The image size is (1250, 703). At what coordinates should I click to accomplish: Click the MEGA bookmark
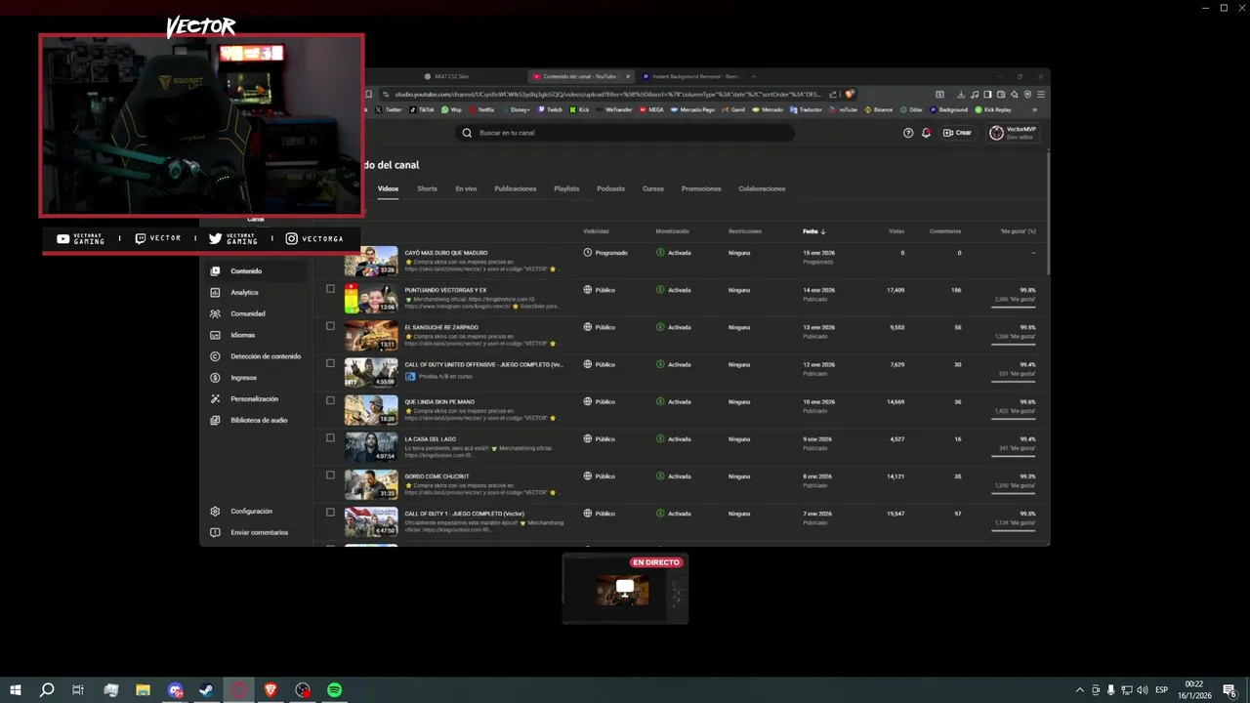pyautogui.click(x=651, y=110)
